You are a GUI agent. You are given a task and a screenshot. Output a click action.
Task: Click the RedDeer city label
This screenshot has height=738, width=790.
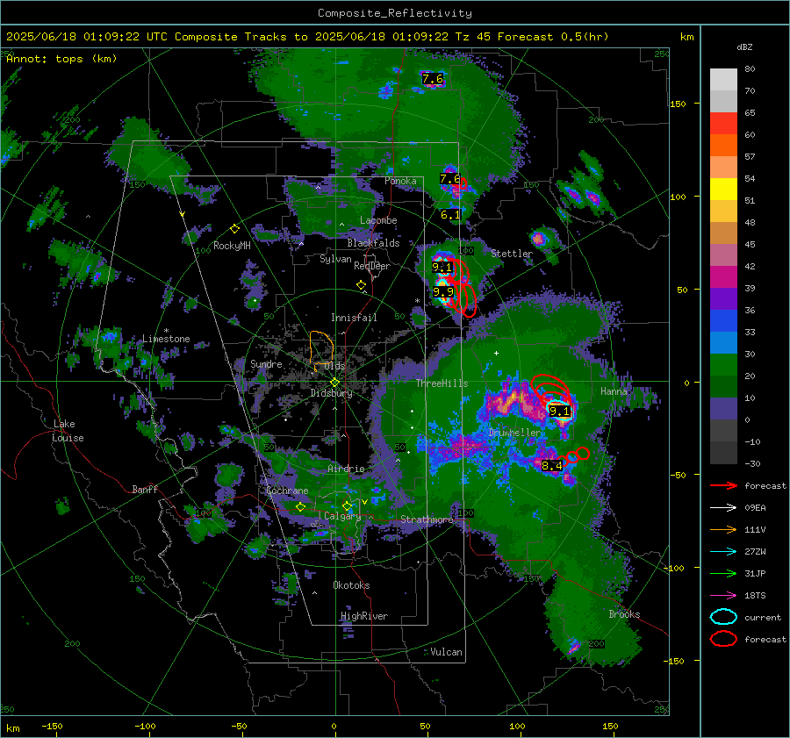[x=372, y=266]
